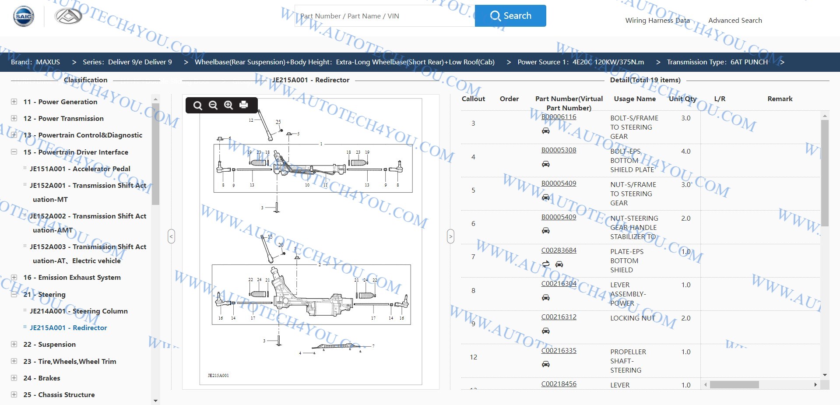The width and height of the screenshot is (840, 405).
Task: Print the JE215A001 diagram
Action: click(x=243, y=105)
